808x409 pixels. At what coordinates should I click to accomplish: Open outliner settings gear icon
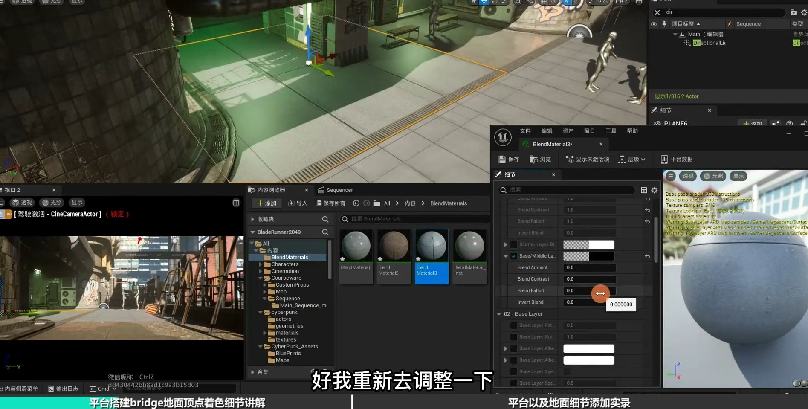coord(804,12)
